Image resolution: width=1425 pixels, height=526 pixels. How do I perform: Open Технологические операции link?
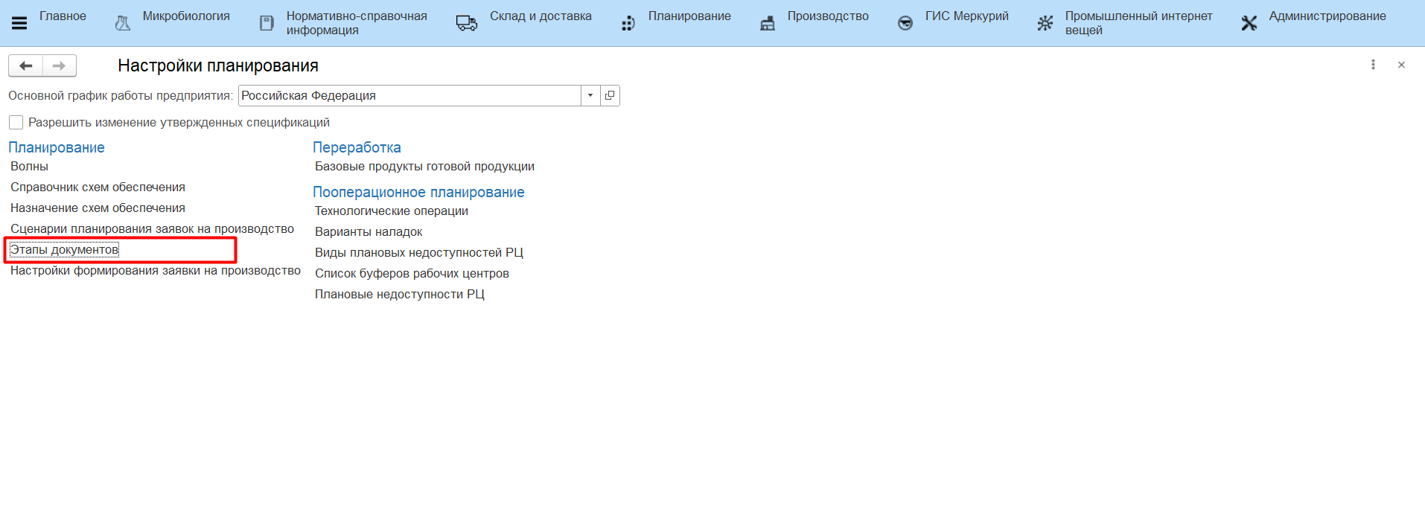[391, 211]
